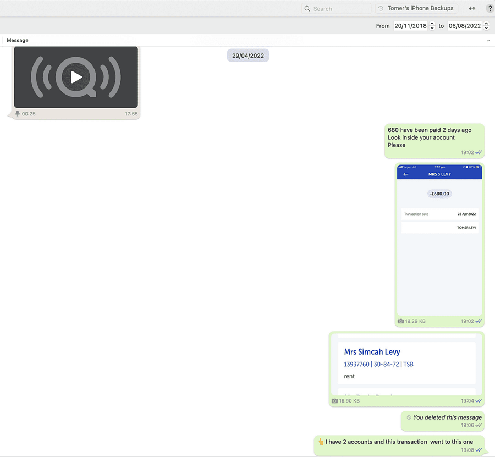Click the From date stepper arrows
Viewport: 495px width, 457px height.
click(x=432, y=26)
